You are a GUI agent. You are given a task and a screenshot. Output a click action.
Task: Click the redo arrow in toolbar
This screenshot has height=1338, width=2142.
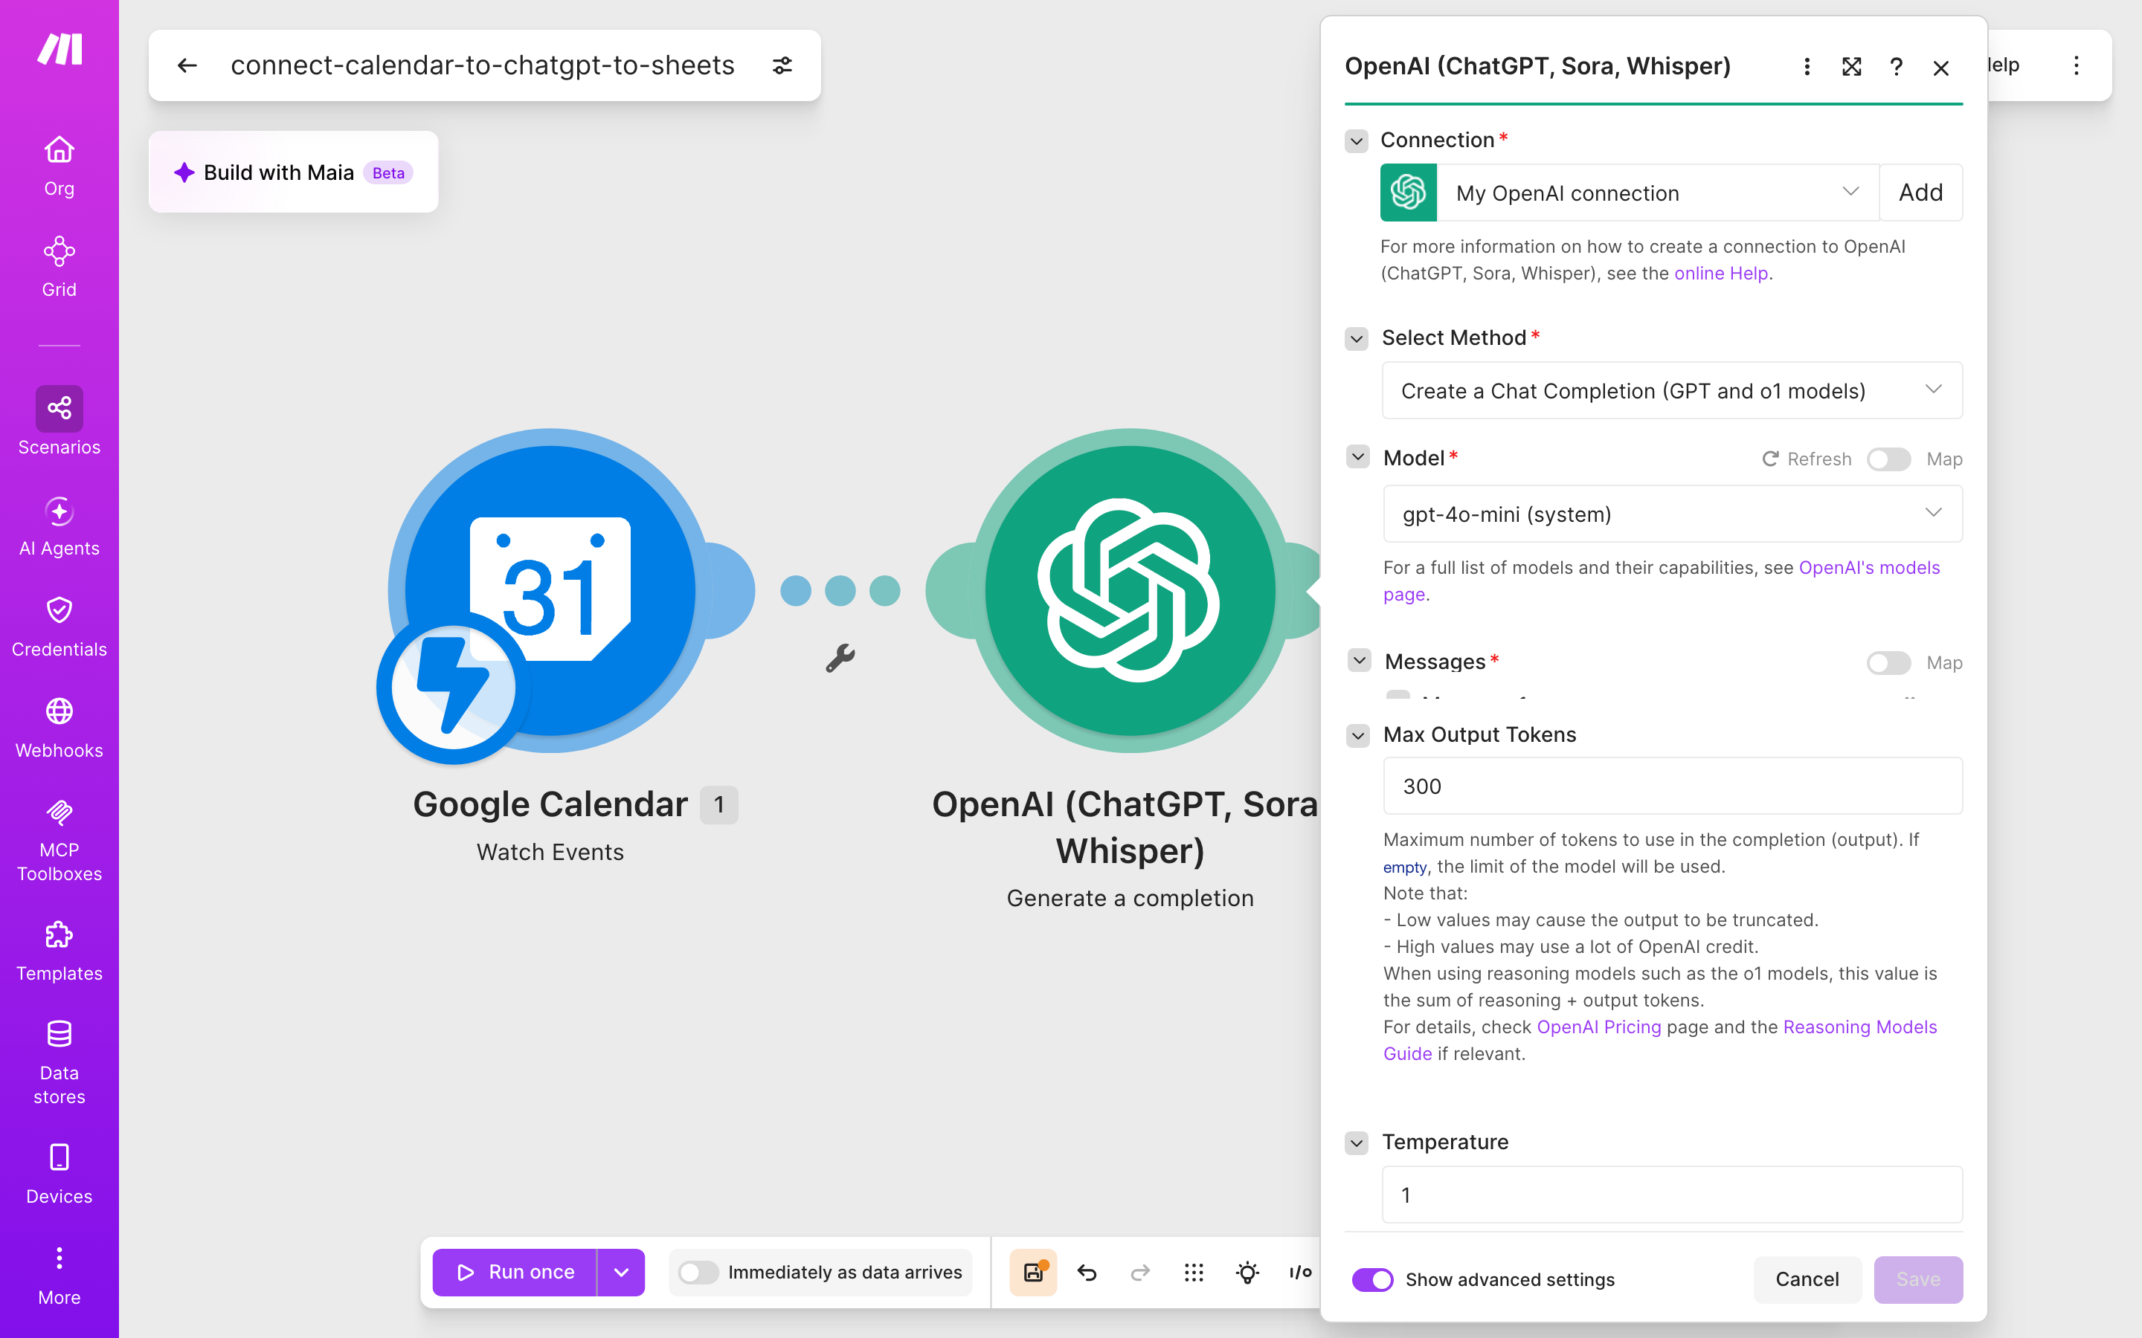(x=1140, y=1273)
